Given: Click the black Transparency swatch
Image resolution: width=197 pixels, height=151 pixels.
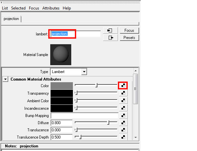Looking at the screenshot, I should (x=62, y=93).
